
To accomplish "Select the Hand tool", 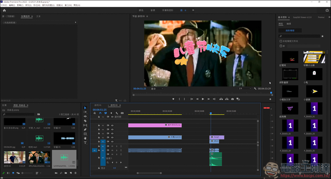I will (x=85, y=138).
